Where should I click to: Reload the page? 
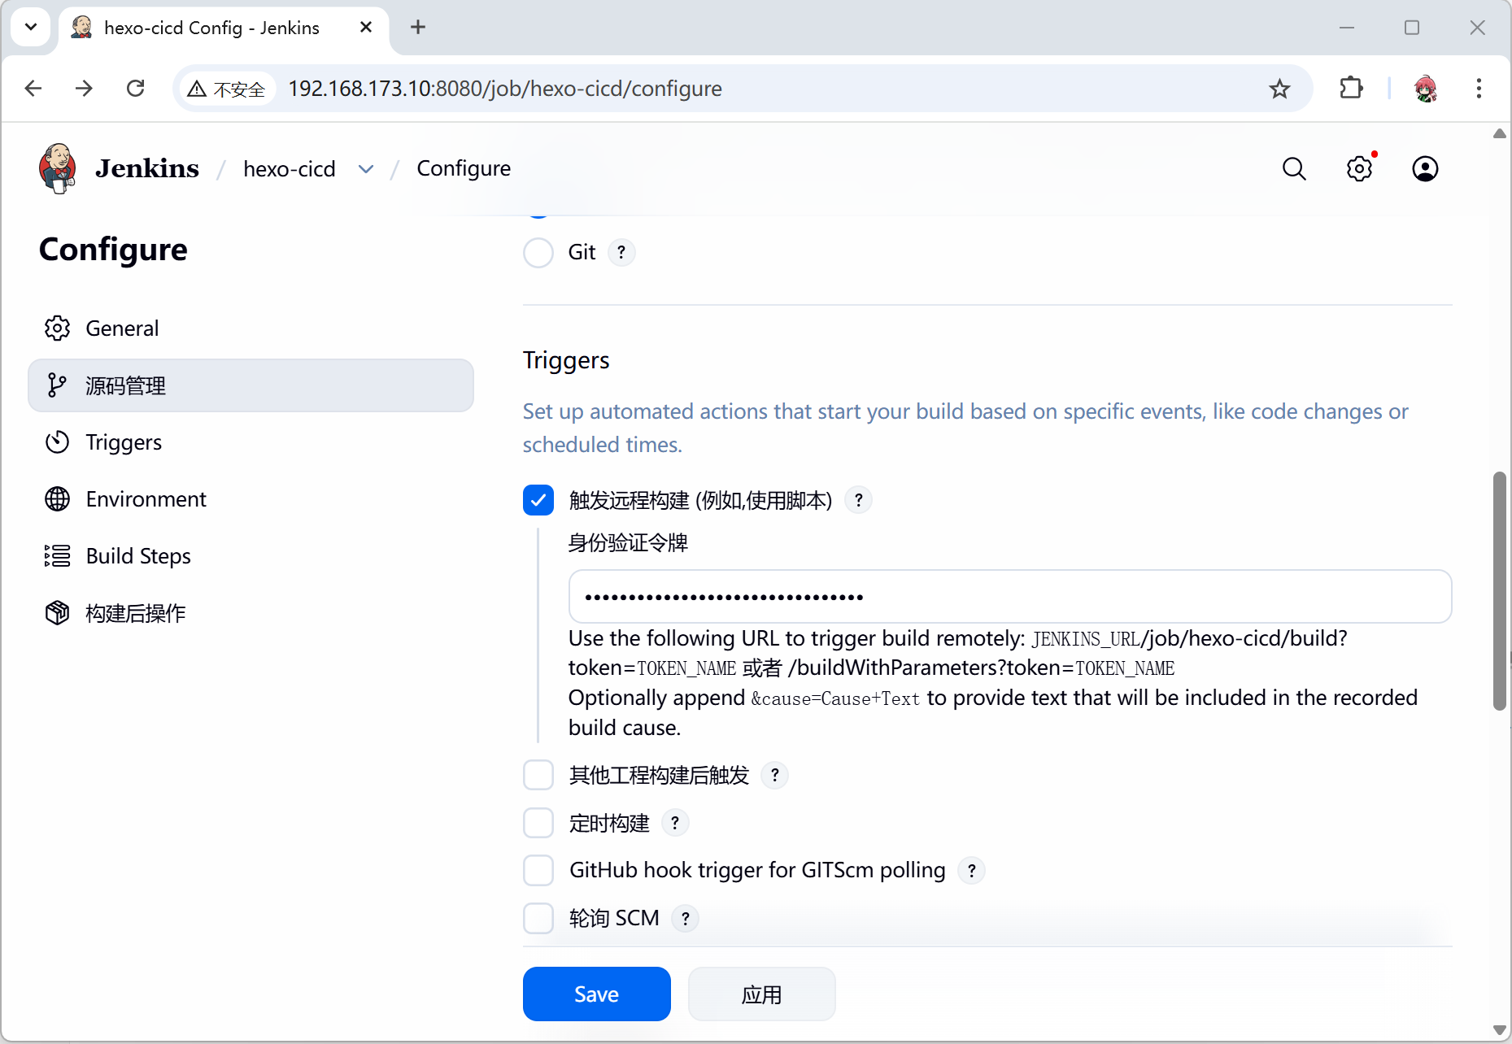click(136, 89)
